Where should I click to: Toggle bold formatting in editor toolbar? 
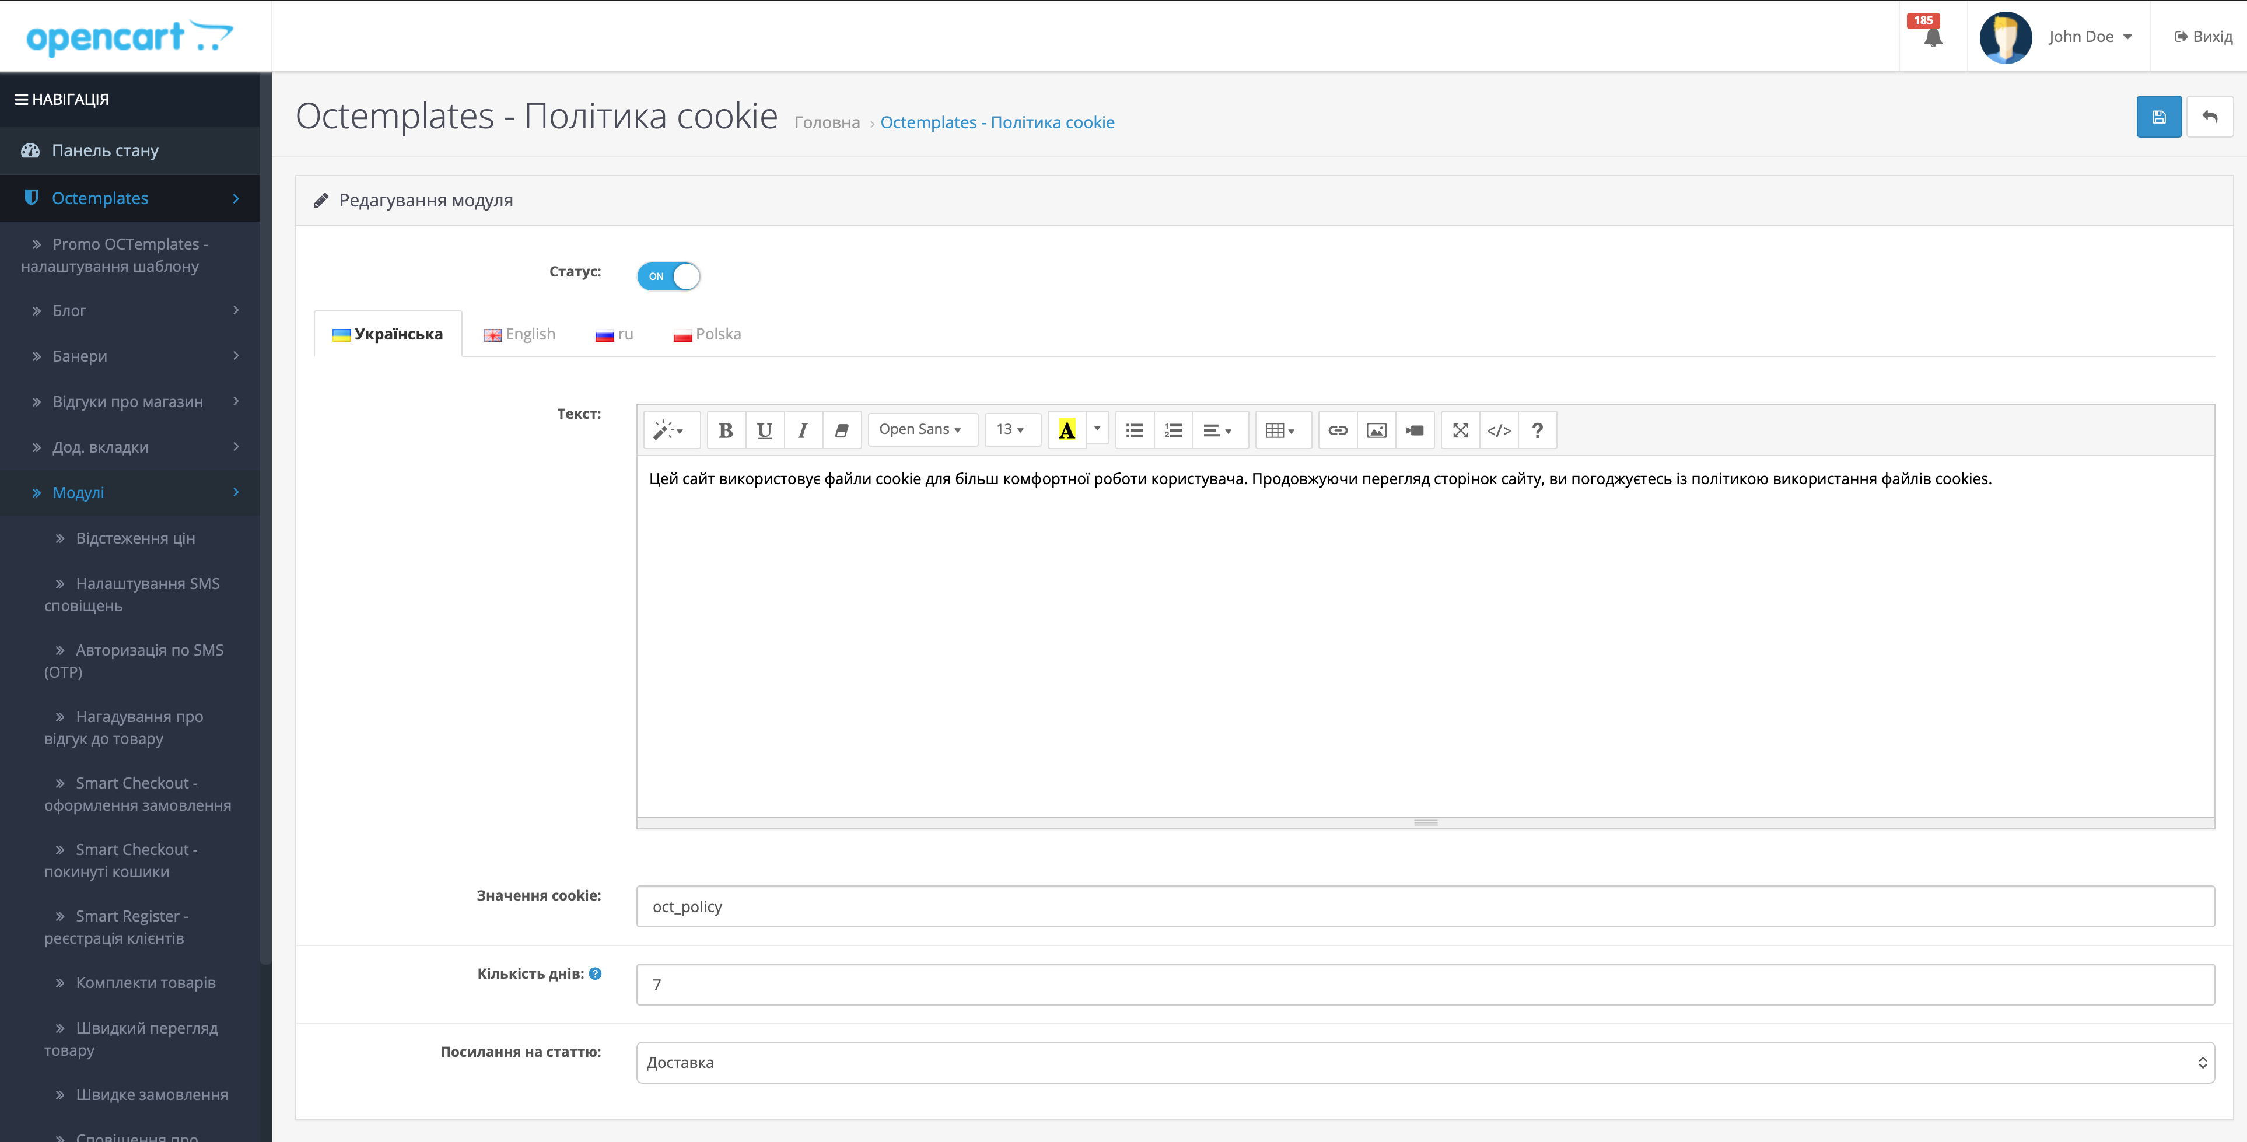coord(725,430)
